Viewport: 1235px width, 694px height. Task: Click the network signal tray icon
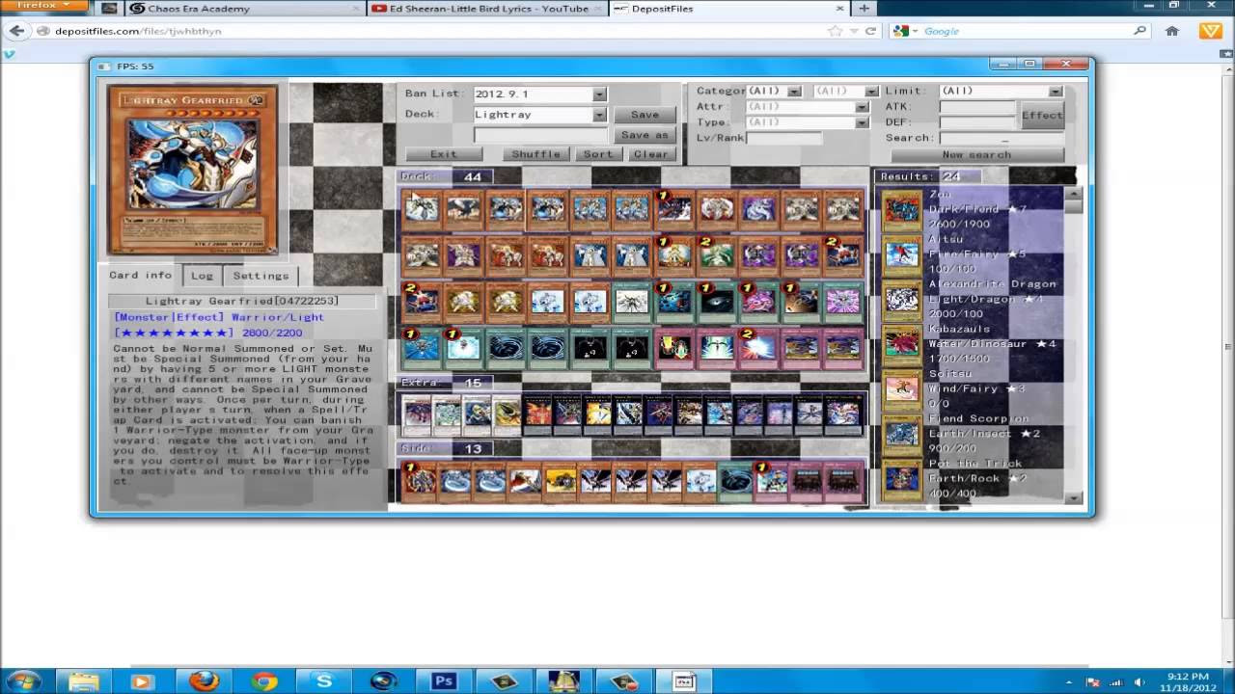pyautogui.click(x=1115, y=682)
